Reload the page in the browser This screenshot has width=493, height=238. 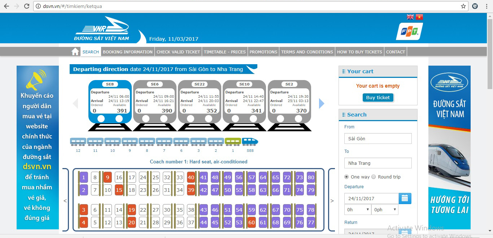(x=27, y=6)
